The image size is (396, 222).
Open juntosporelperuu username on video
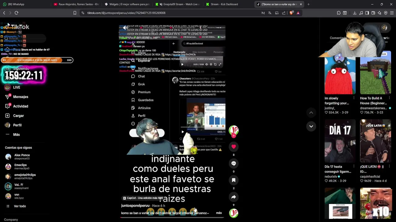pos(135,206)
